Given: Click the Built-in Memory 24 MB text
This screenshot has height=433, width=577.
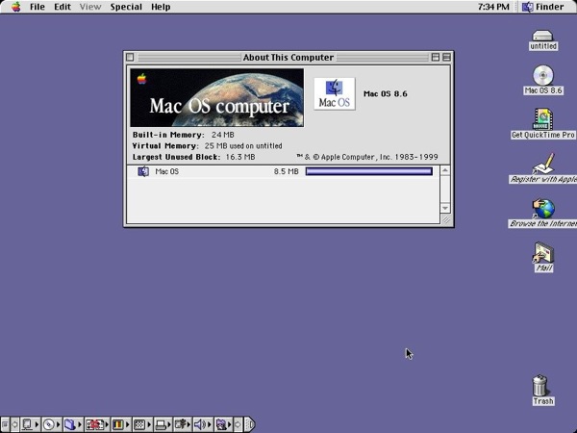Looking at the screenshot, I should tap(184, 135).
